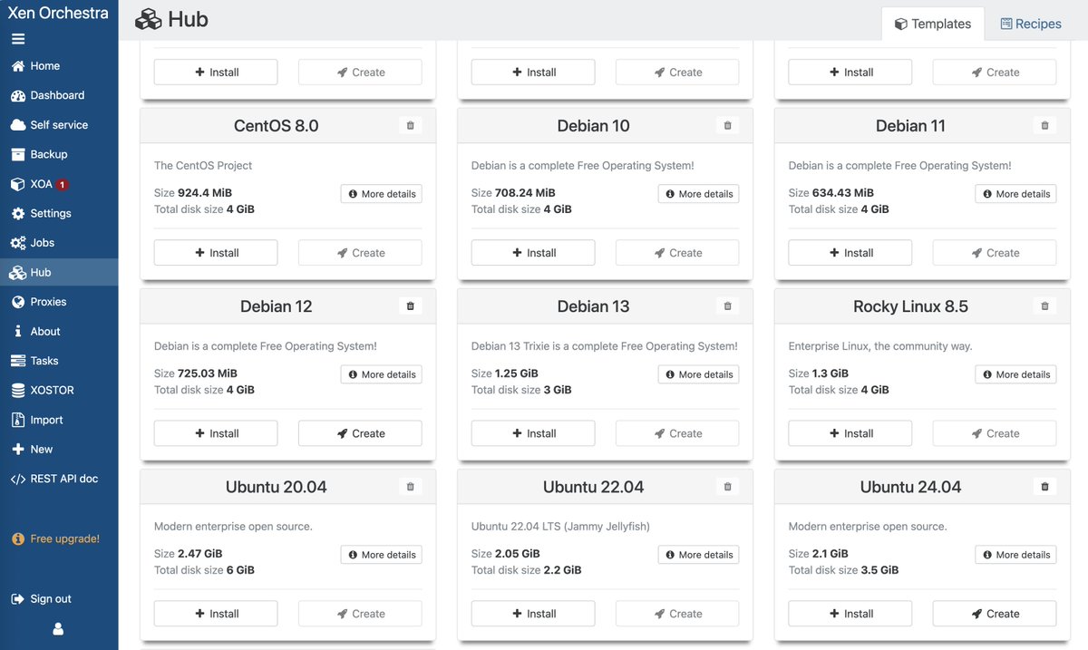This screenshot has height=650, width=1088.
Task: Install the Debian 12 template
Action: tap(216, 433)
